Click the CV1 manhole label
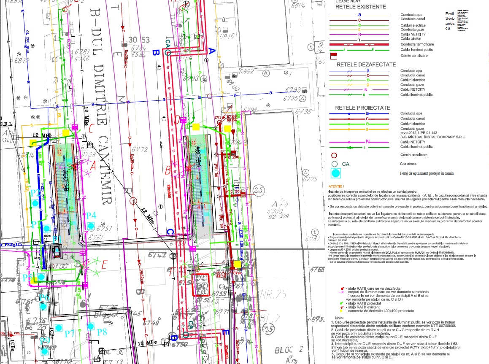 218,118
